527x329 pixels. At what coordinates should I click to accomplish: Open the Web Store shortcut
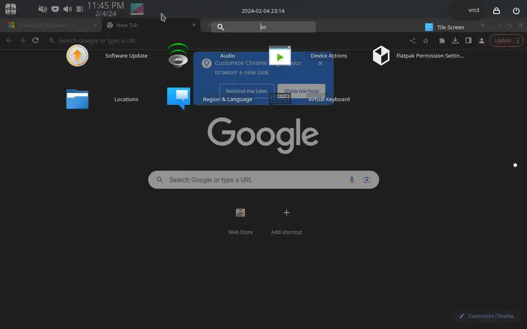240,221
